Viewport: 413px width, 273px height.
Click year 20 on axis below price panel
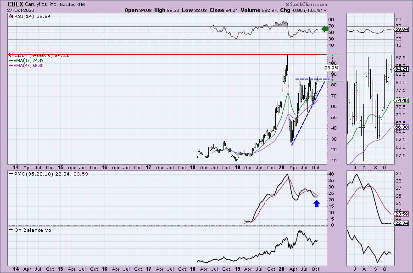click(282, 167)
